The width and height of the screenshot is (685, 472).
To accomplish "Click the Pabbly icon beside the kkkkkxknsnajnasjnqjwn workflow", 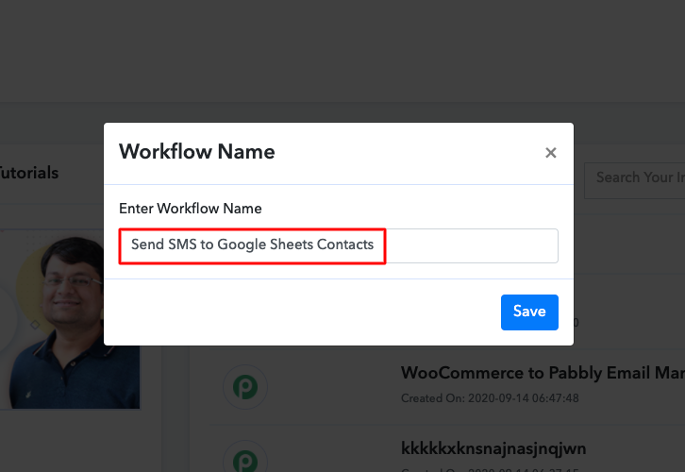I will tap(245, 458).
